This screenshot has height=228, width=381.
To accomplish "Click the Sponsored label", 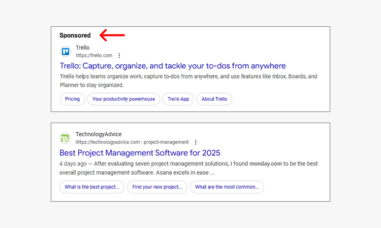I will point(75,35).
